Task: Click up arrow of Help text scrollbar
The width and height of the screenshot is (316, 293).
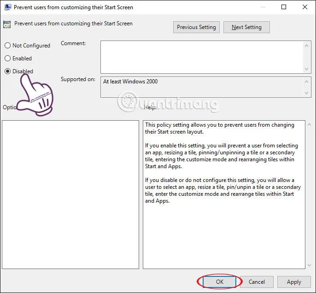Action: point(310,125)
